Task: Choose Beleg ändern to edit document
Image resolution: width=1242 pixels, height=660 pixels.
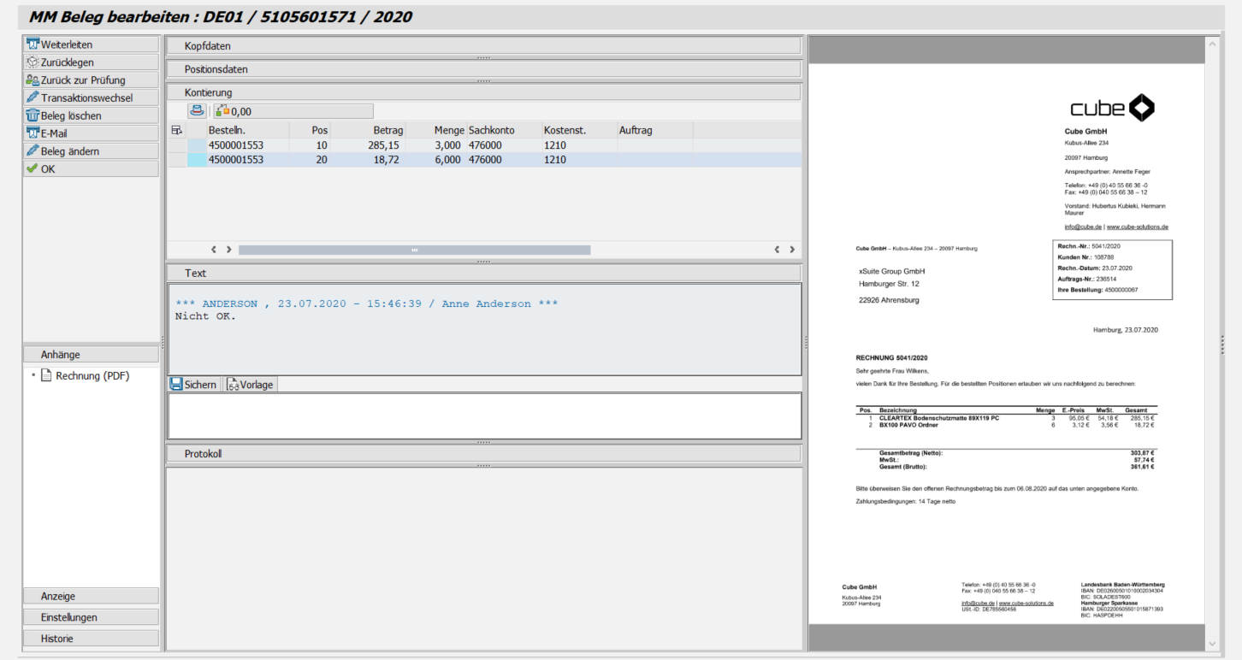Action: 91,151
